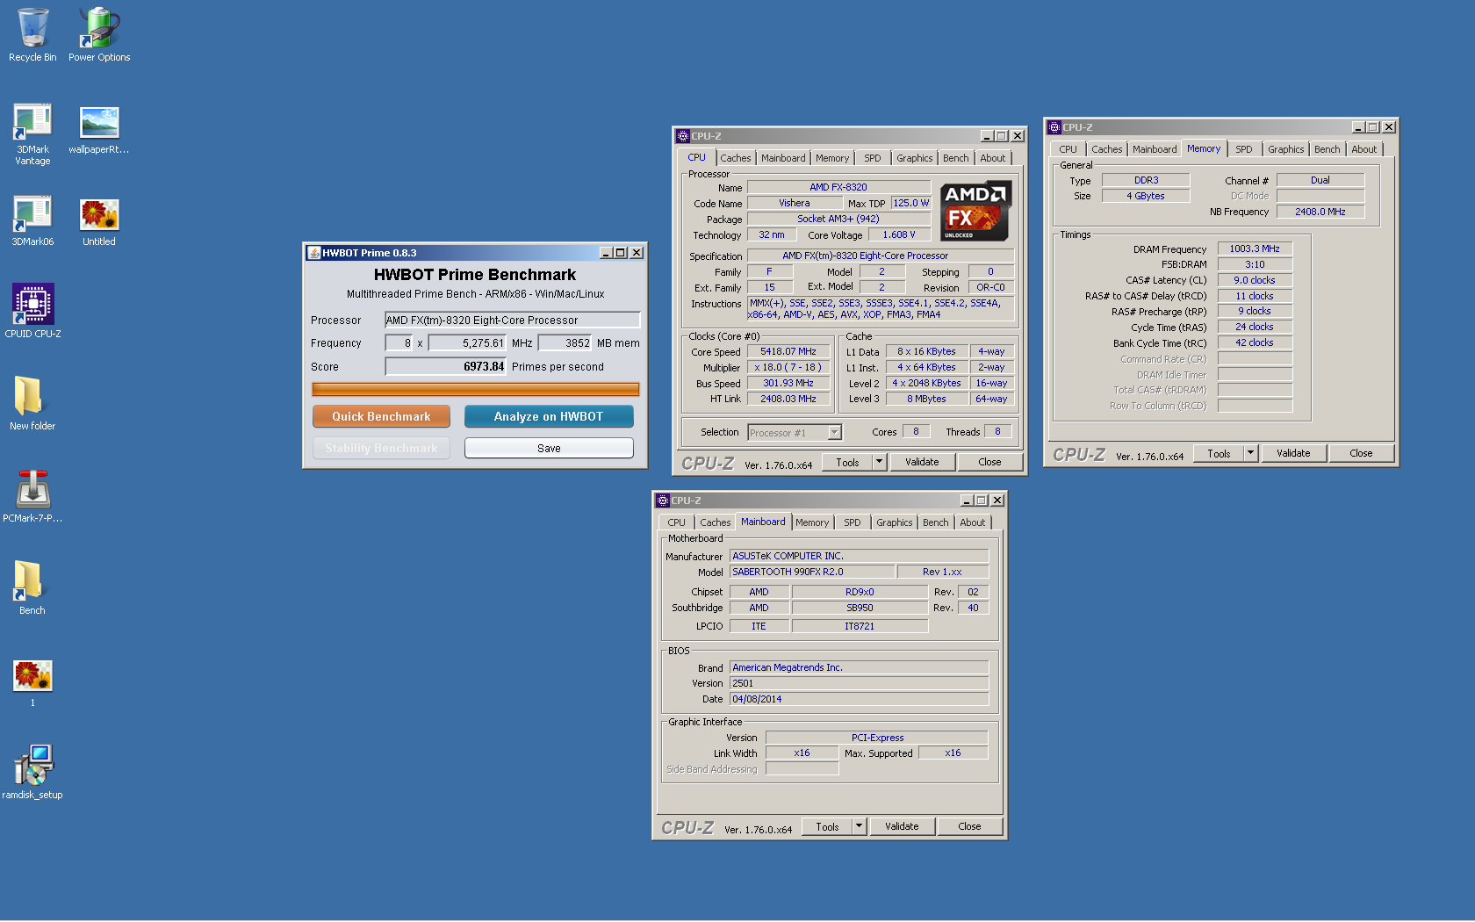Click the orange HWBOT benchmark progress bar
The height and width of the screenshot is (922, 1475).
click(475, 389)
